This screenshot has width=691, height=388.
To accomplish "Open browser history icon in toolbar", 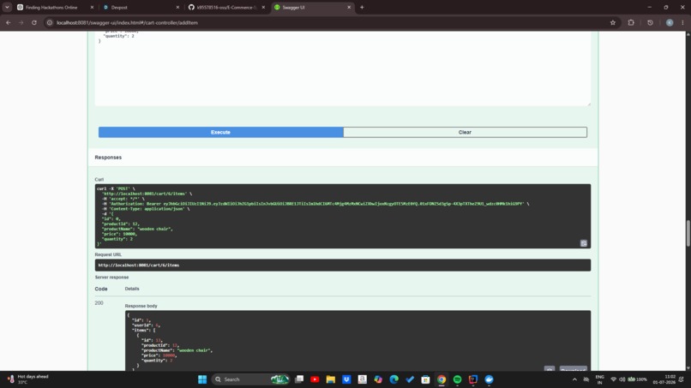I will tap(650, 22).
